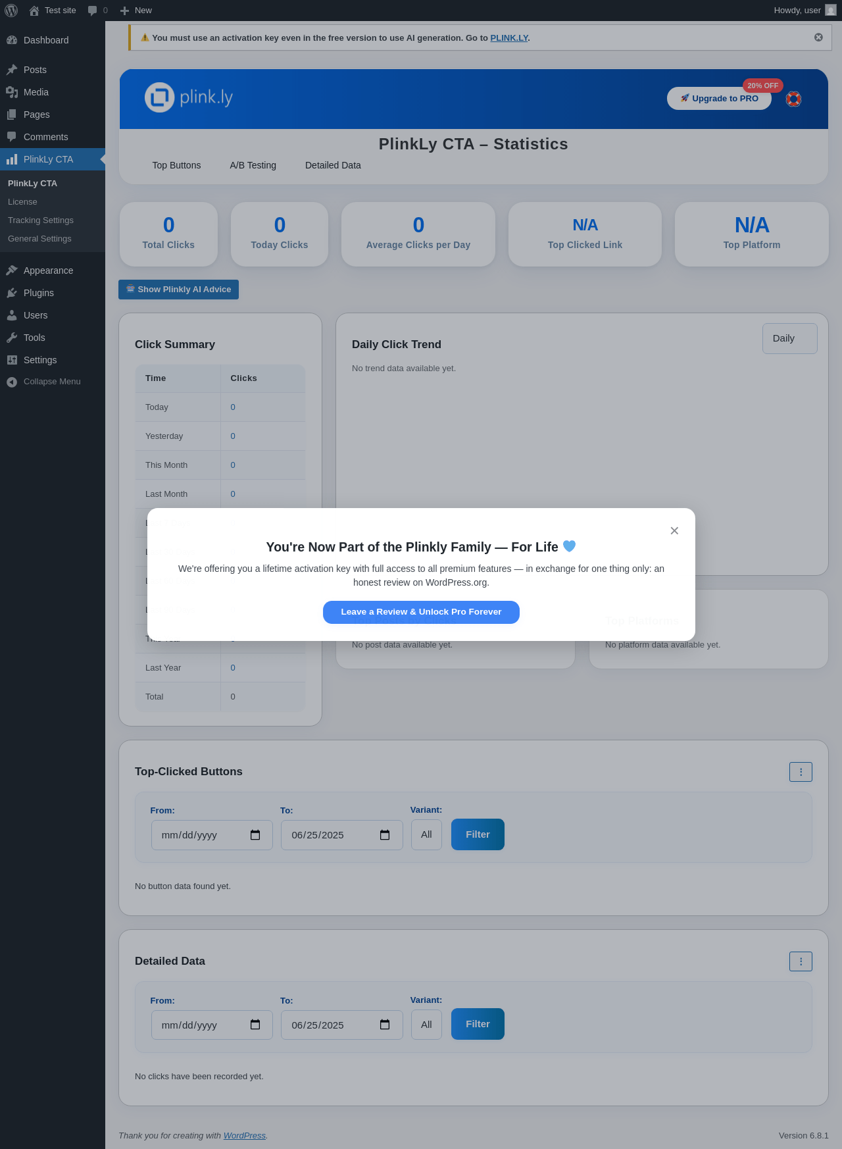Click the lifebuoy support icon
The height and width of the screenshot is (1149, 842).
(794, 99)
